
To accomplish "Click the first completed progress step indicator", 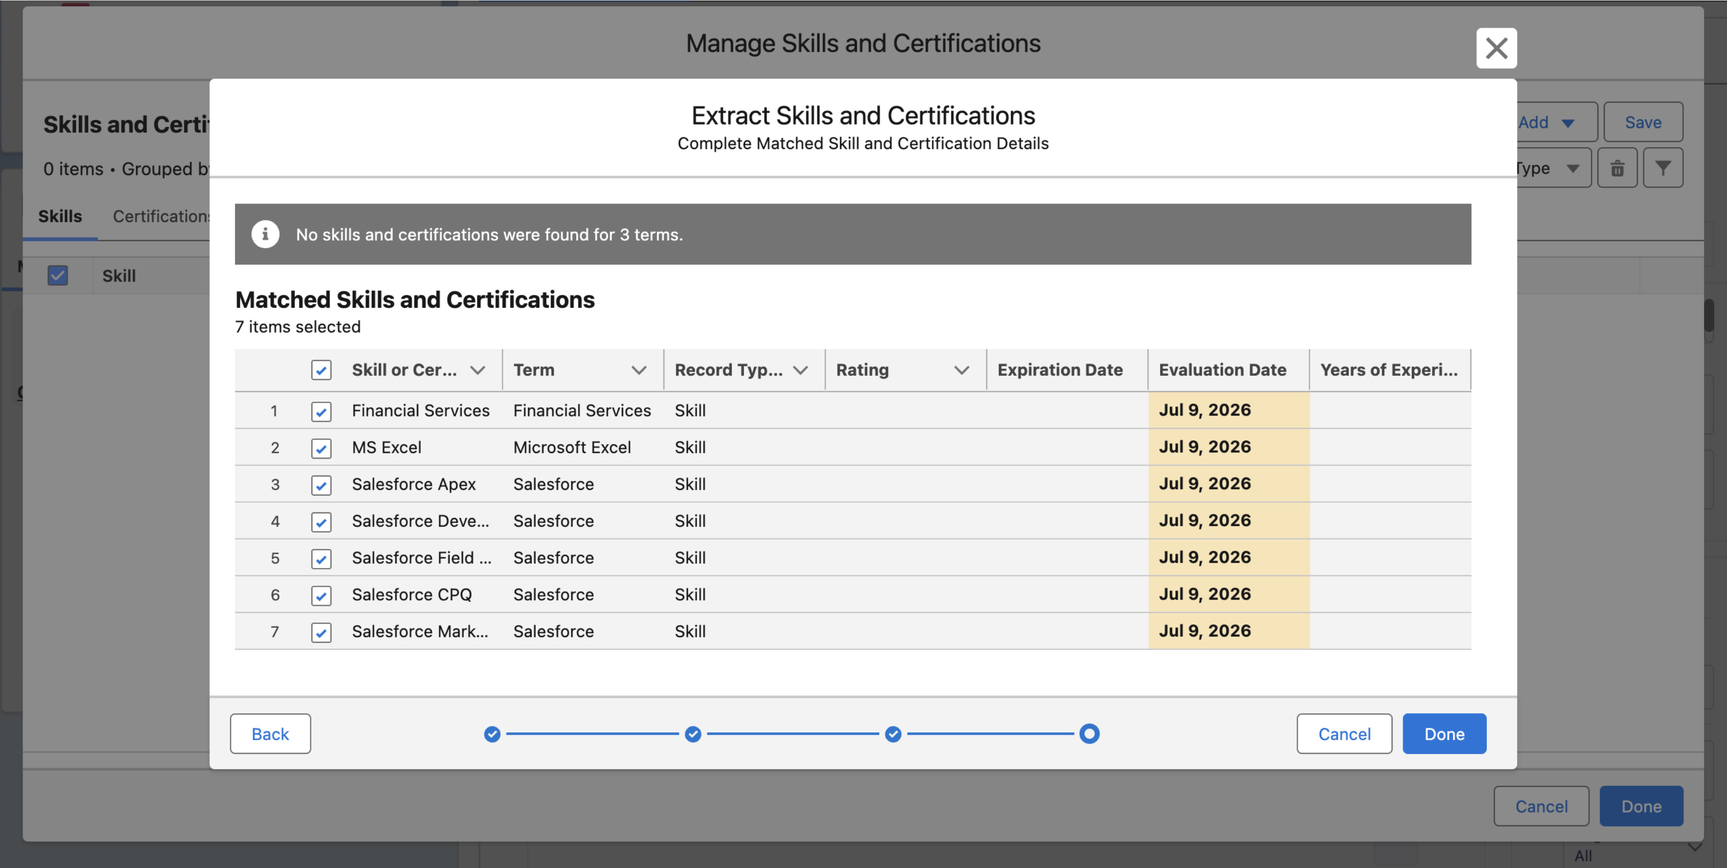I will point(492,734).
